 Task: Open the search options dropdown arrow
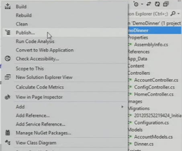click(178, 14)
